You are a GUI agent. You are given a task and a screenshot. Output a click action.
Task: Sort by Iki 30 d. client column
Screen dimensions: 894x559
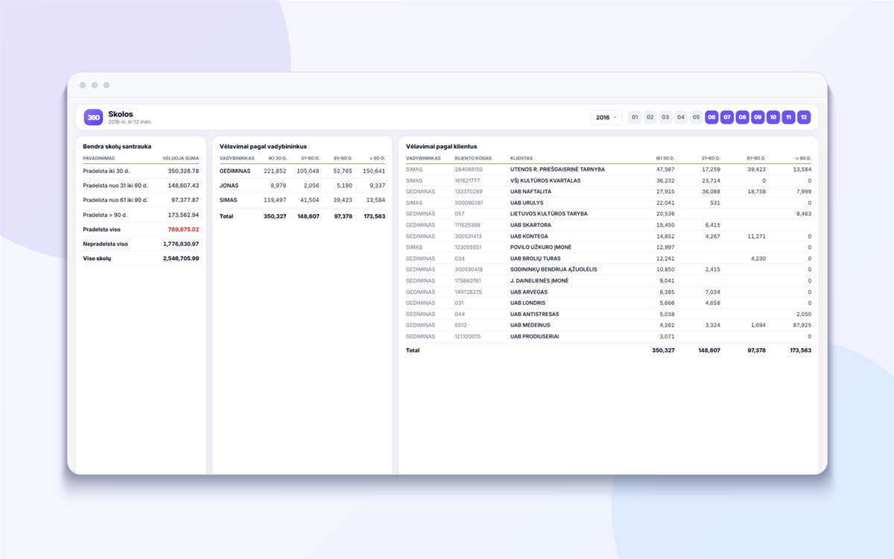(x=665, y=158)
